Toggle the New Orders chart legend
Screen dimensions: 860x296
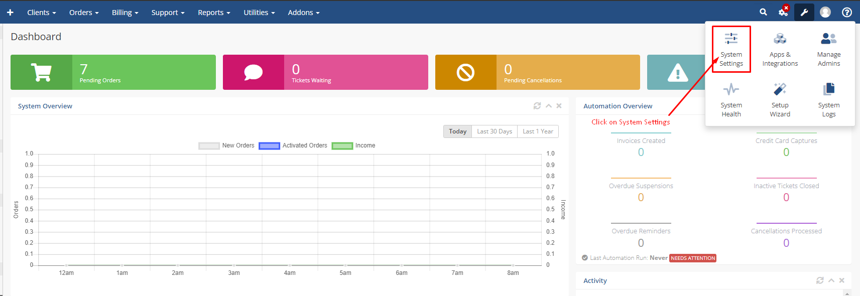pyautogui.click(x=226, y=145)
